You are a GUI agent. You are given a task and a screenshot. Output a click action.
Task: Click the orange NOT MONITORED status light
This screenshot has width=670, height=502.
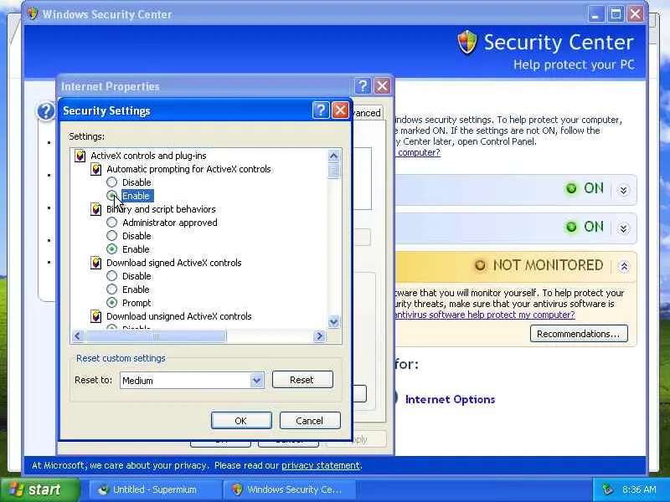(x=480, y=265)
